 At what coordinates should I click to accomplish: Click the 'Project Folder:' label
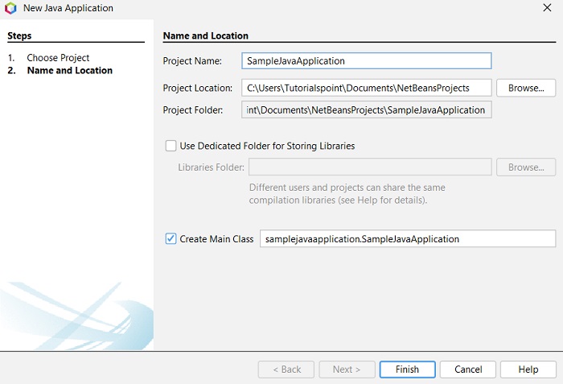coord(193,110)
